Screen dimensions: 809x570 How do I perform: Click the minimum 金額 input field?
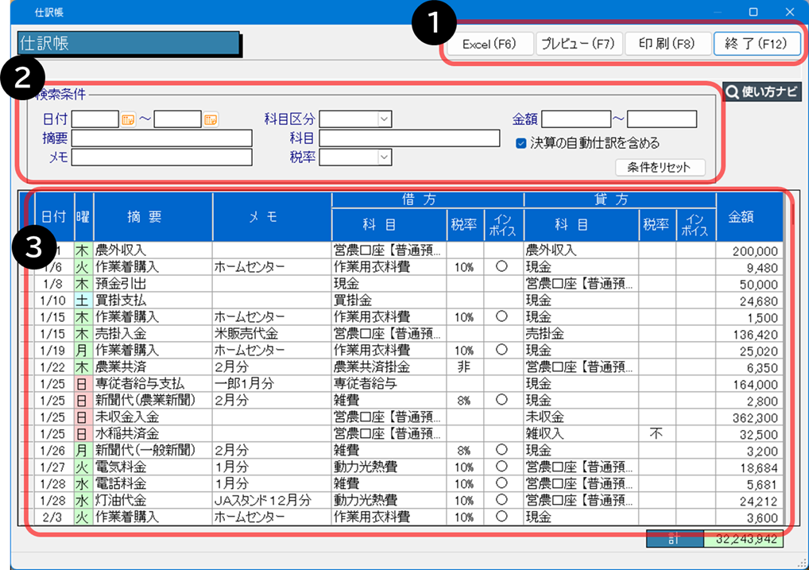[575, 119]
